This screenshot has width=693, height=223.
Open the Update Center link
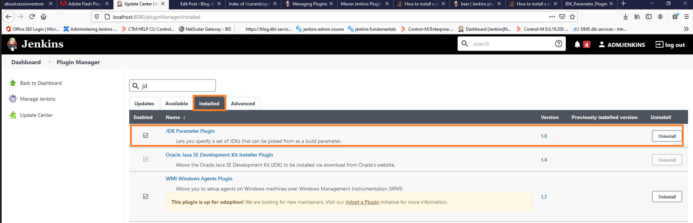(x=36, y=115)
